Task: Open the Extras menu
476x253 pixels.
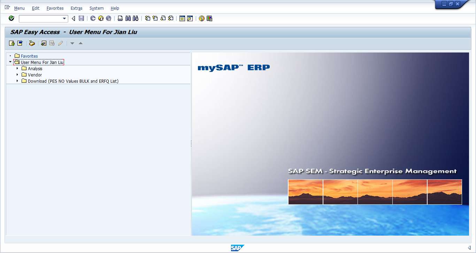Action: [76, 8]
